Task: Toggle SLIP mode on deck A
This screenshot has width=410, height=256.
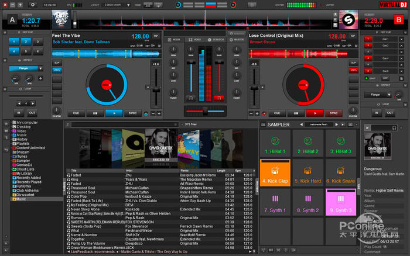Action: coord(57,61)
